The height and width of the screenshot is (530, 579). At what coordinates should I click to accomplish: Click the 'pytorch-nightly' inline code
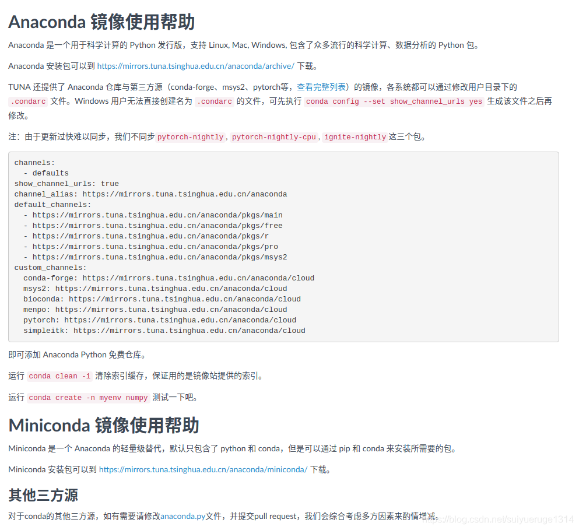pyautogui.click(x=190, y=137)
